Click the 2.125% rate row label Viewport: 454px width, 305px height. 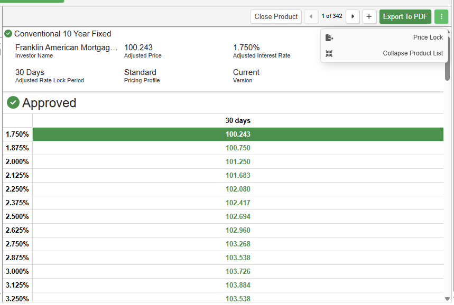pyautogui.click(x=17, y=176)
